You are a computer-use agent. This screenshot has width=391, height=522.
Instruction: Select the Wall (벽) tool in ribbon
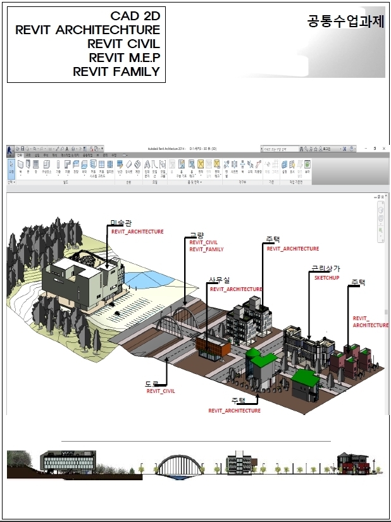tap(20, 167)
